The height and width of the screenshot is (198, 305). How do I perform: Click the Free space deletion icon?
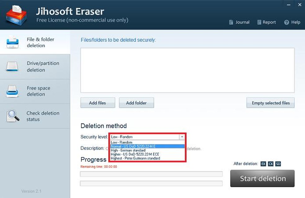point(13,91)
